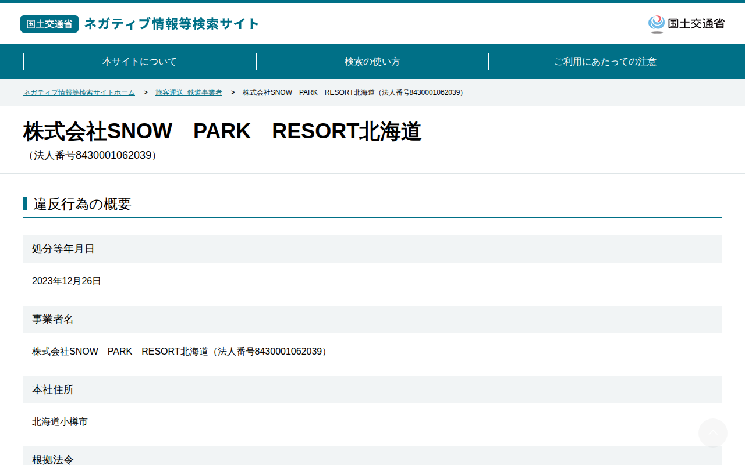Open the 本サイトについて menu item
This screenshot has width=745, height=465.
[140, 62]
